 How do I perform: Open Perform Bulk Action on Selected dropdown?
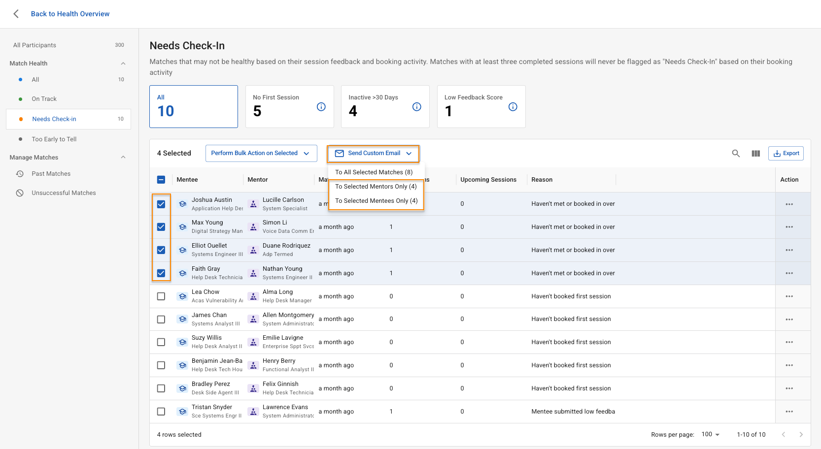point(261,153)
